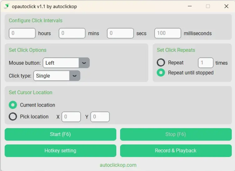Image resolution: width=235 pixels, height=171 pixels.
Task: Choose Current location radio button
Action: tap(13, 105)
